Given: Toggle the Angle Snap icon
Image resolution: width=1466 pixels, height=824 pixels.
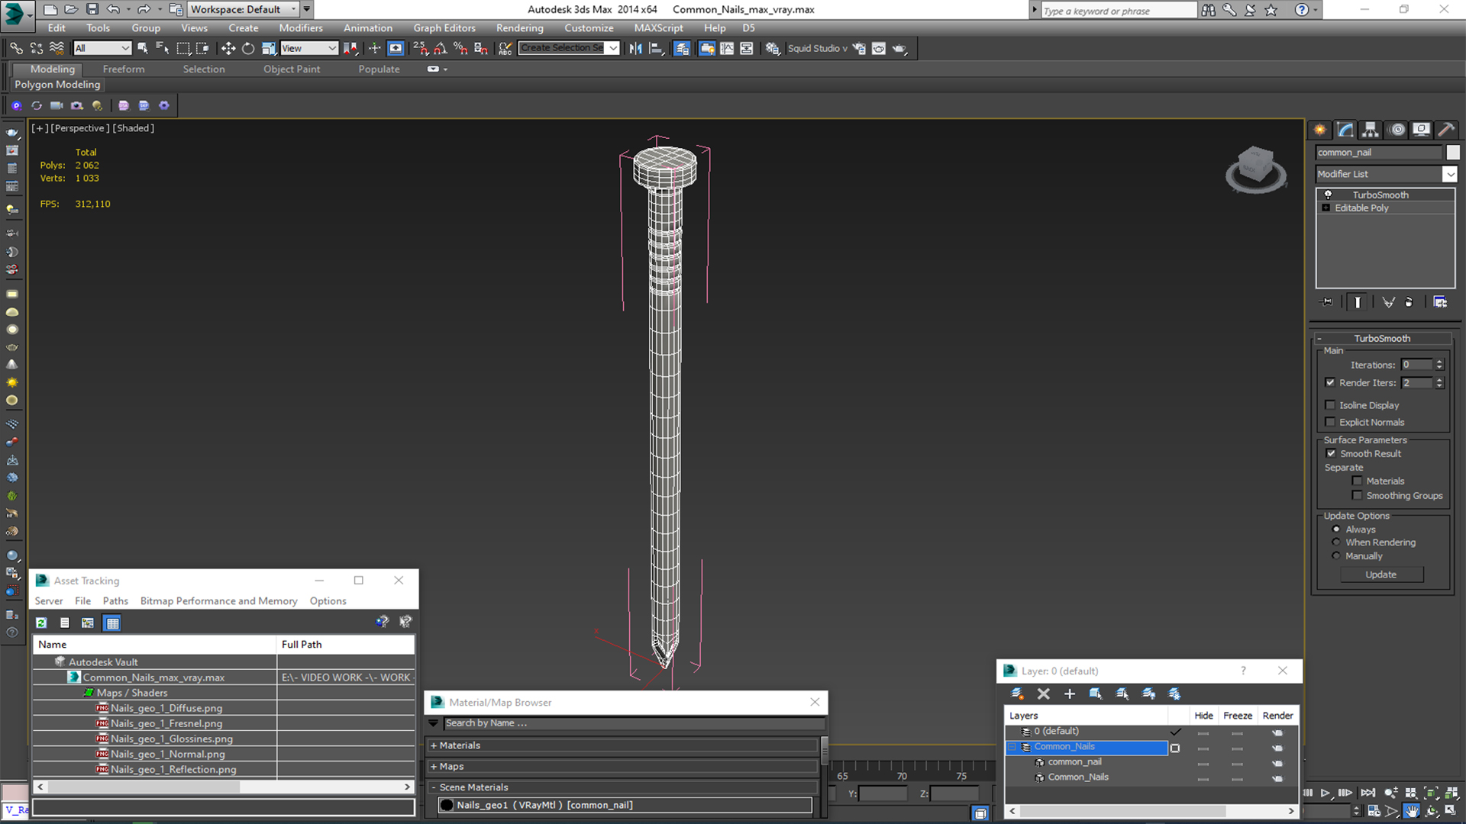Looking at the screenshot, I should coord(441,48).
